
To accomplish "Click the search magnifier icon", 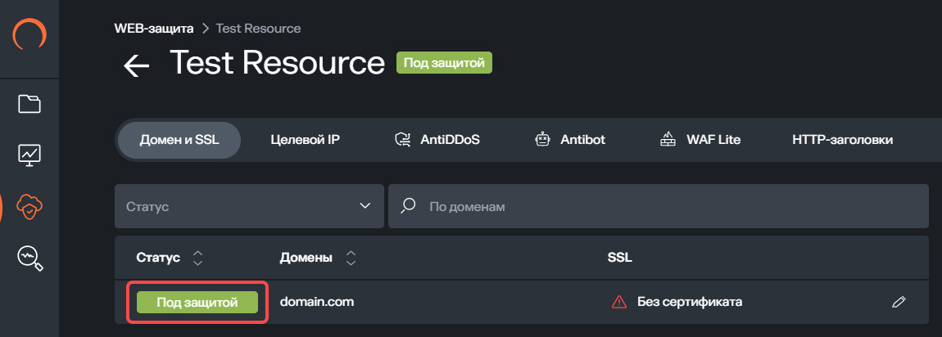I will point(408,206).
